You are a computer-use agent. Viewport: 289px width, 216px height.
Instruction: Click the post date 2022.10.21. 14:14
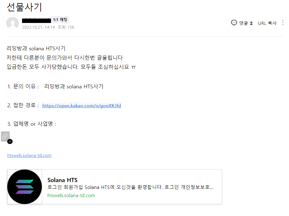(x=38, y=27)
